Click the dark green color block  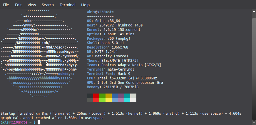[x=103, y=96]
